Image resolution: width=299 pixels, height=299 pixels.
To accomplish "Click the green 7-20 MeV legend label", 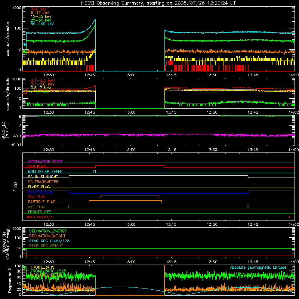I will coord(40,92).
